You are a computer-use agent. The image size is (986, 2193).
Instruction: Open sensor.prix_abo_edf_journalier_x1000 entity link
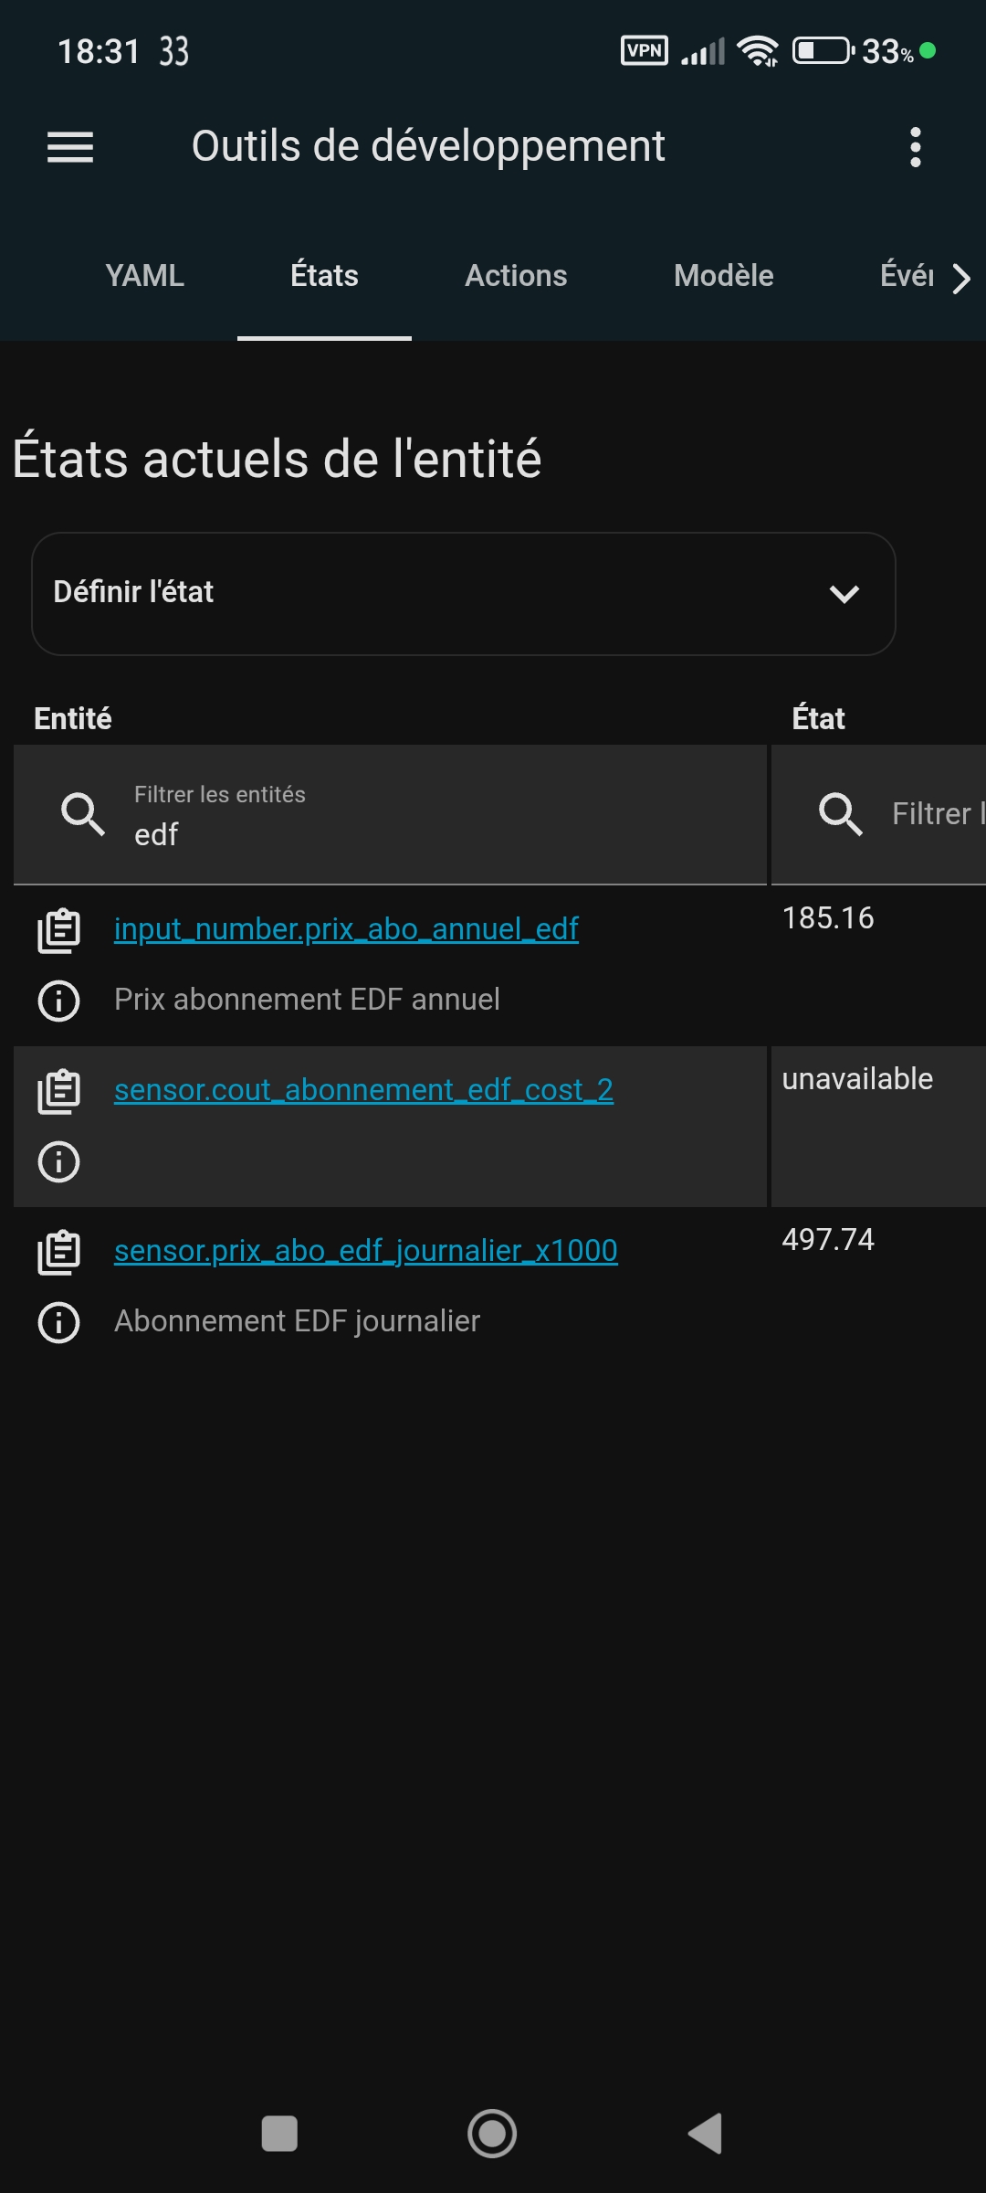pos(365,1251)
